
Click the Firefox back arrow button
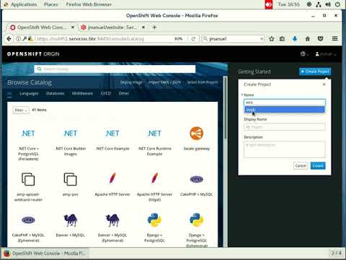[9, 39]
